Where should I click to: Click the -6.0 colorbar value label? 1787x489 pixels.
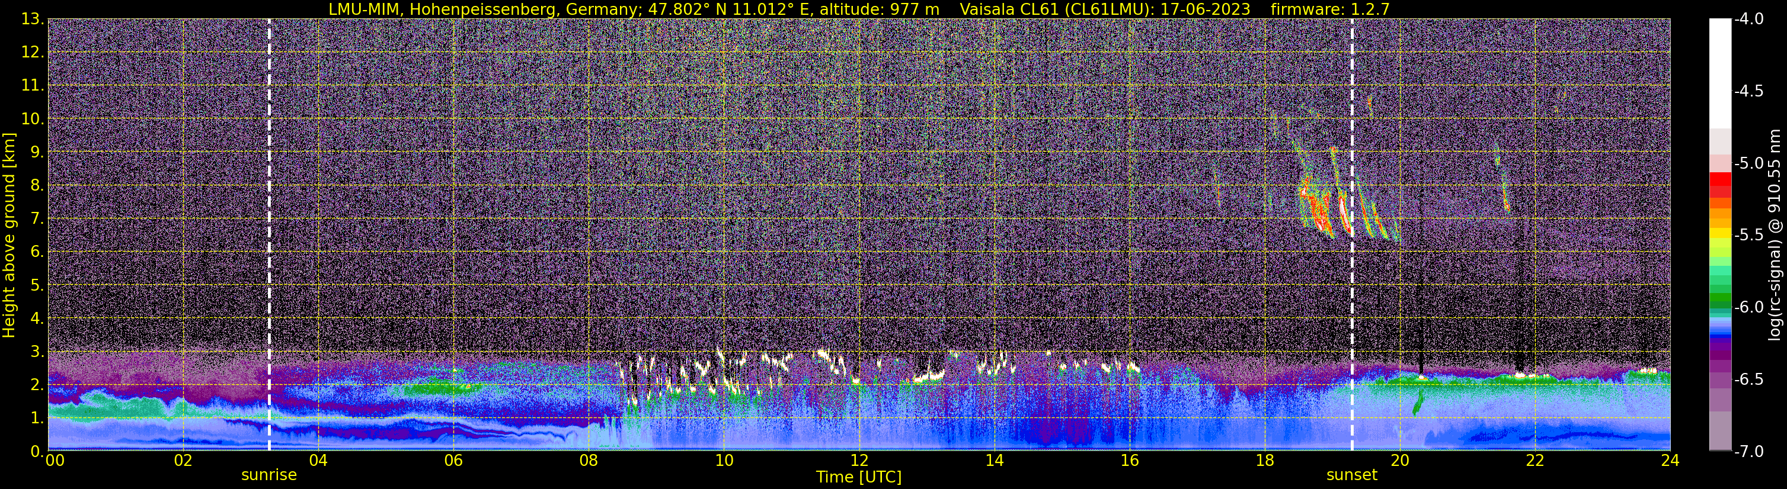(x=1748, y=307)
